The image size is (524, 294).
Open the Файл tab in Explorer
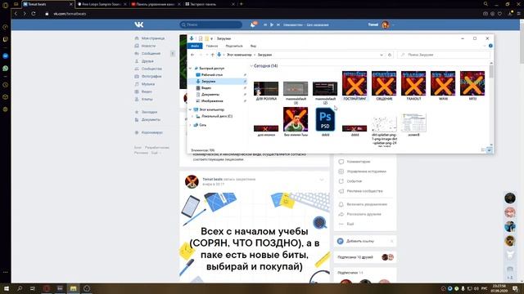tap(195, 46)
